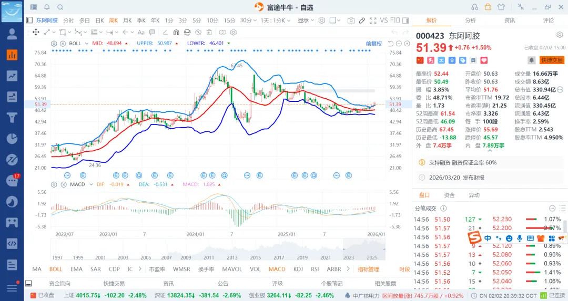This screenshot has width=568, height=301.
Task: Take a chart screenshot with camera icon
Action: pos(351,20)
